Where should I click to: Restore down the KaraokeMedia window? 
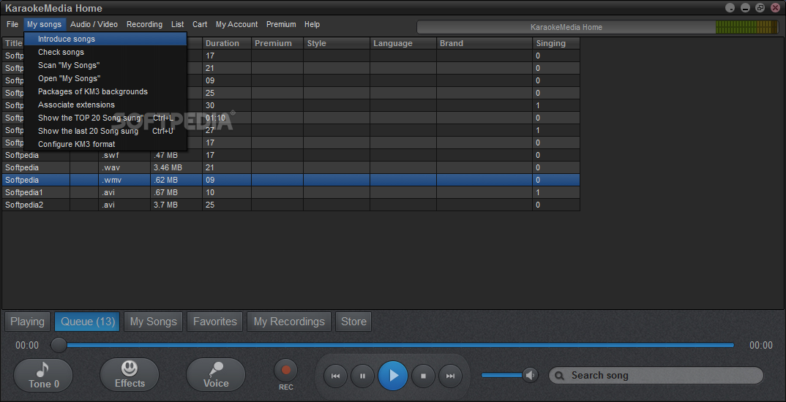pyautogui.click(x=760, y=8)
